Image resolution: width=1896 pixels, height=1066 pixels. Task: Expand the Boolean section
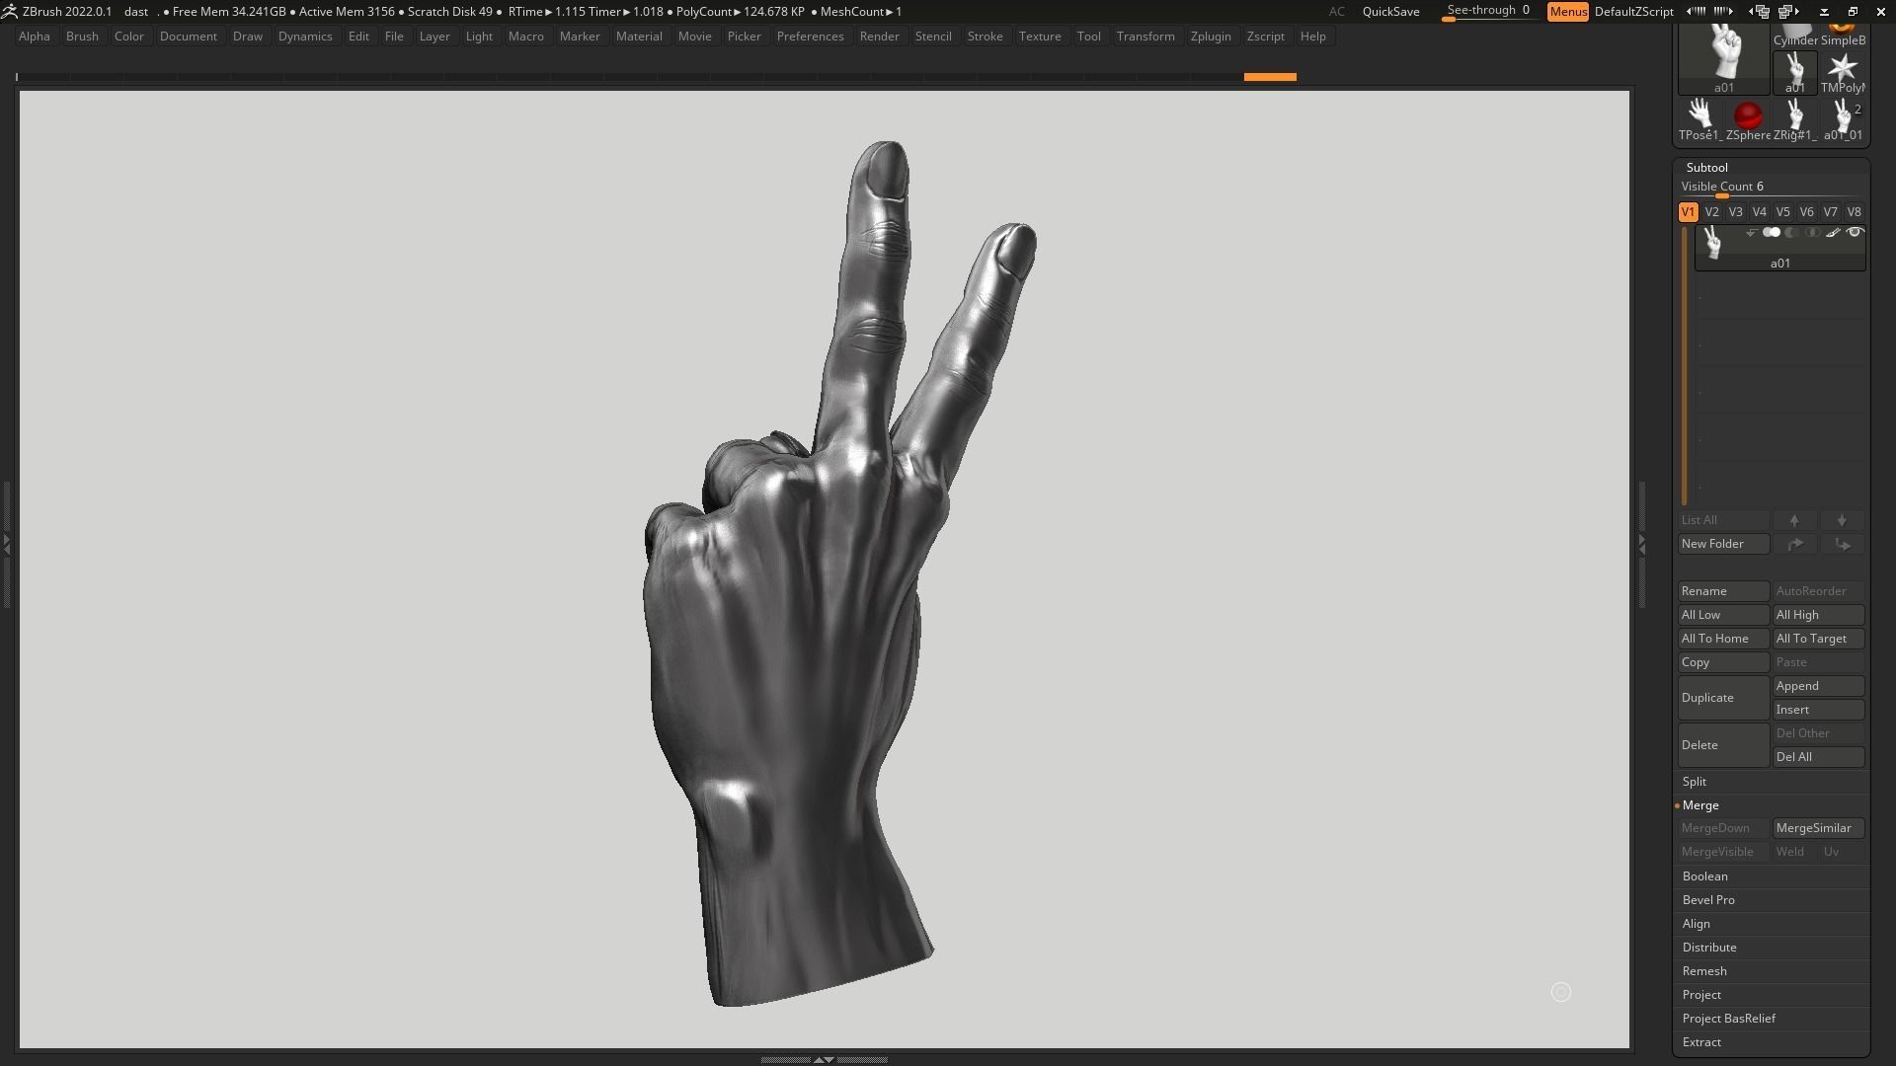tap(1705, 876)
